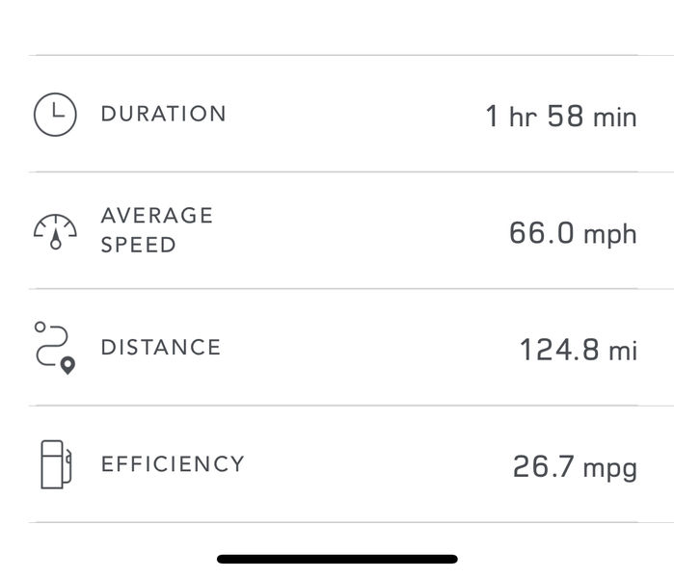The width and height of the screenshot is (674, 578).
Task: Select the Duration label
Action: pyautogui.click(x=163, y=114)
